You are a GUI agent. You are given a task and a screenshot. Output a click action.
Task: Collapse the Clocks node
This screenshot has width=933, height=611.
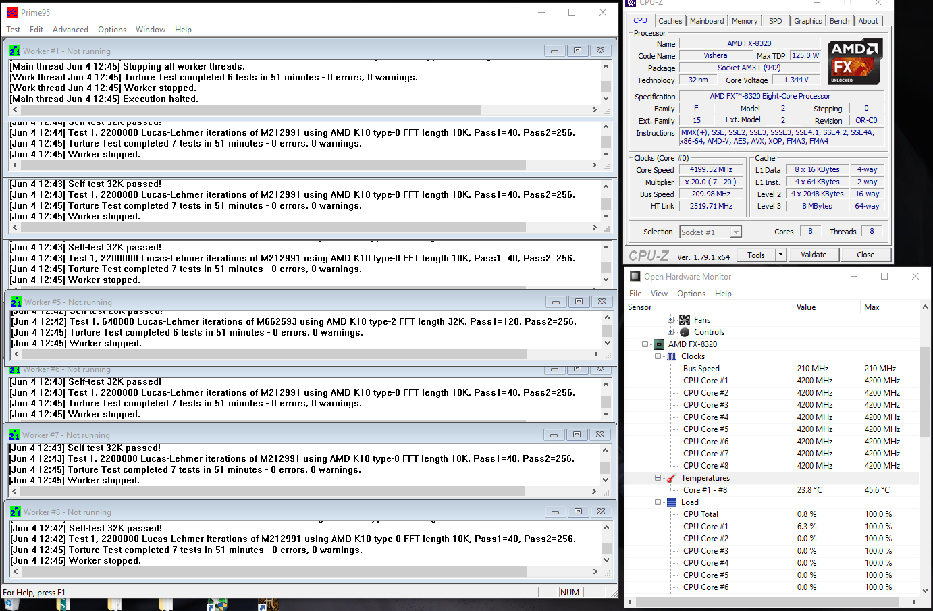pos(658,356)
